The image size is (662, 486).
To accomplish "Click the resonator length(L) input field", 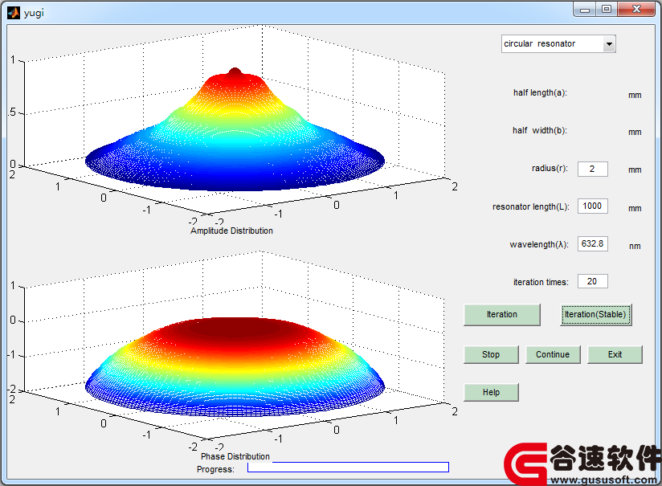I will click(593, 206).
